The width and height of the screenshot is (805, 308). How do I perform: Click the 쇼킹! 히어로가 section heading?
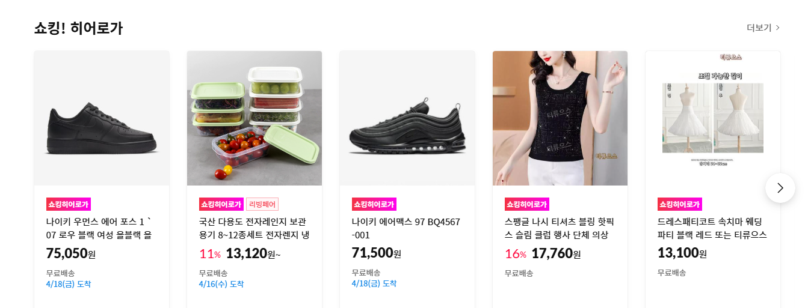[78, 28]
